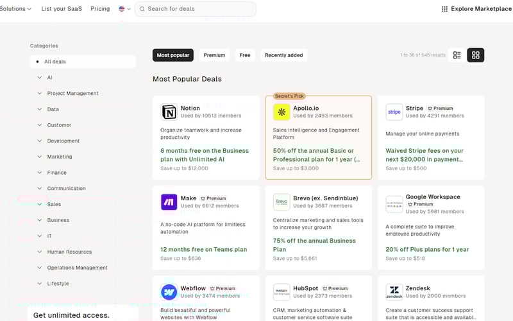Click '1 to 36 of 545 results' text
513x321 pixels.
click(423, 55)
